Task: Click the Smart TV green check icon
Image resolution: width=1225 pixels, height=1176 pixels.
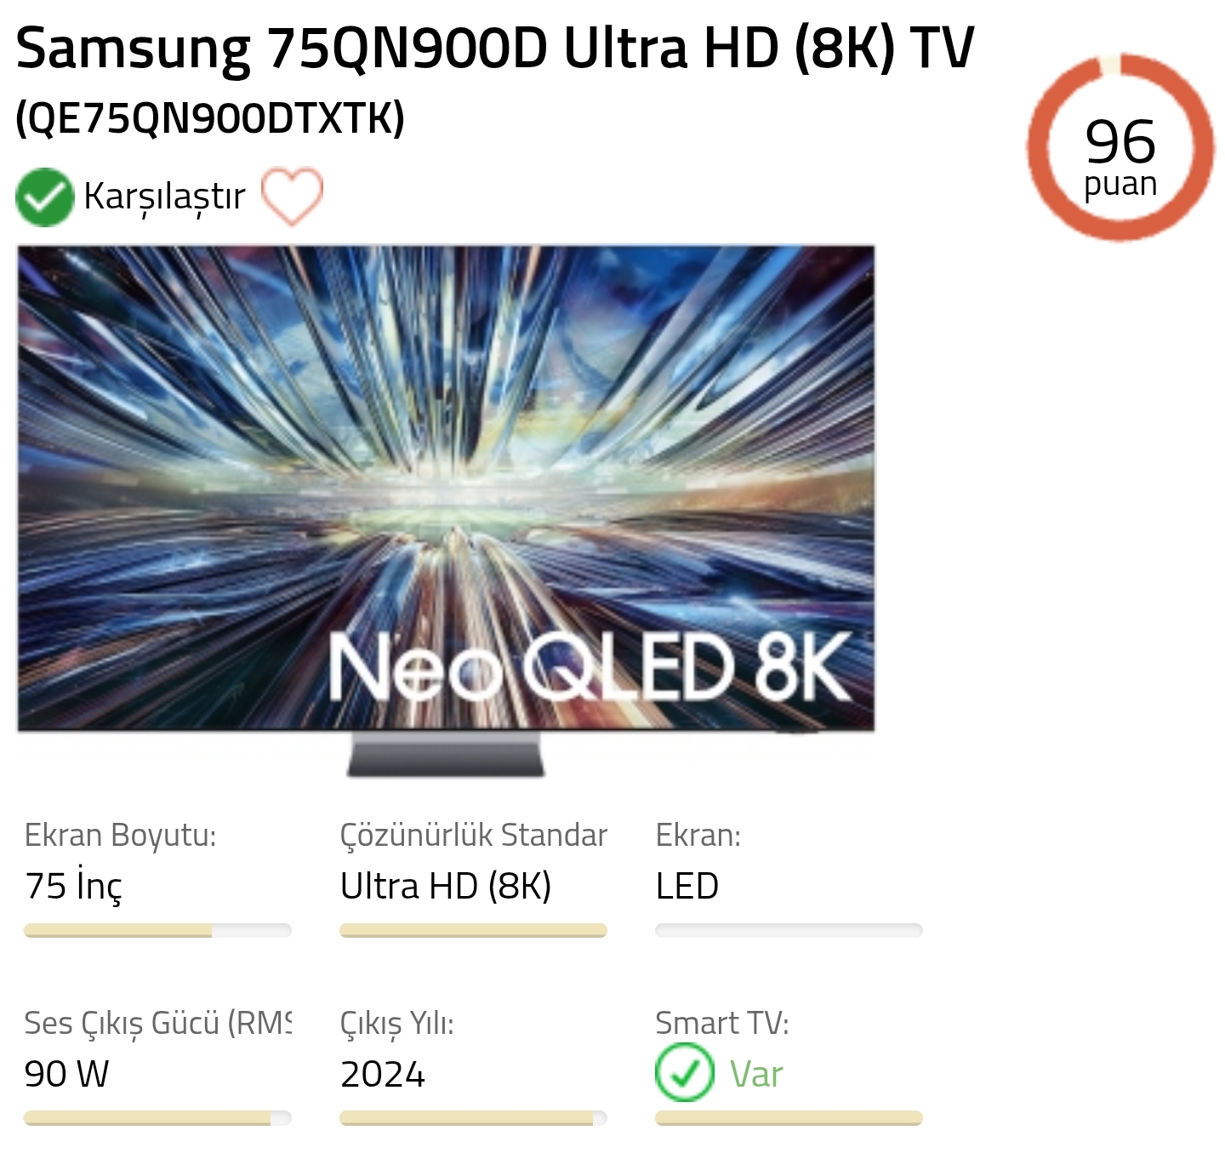Action: (x=685, y=1073)
